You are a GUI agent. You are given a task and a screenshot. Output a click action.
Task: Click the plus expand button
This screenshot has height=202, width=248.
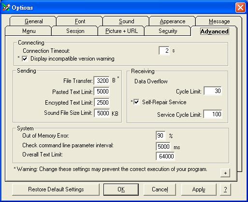click(x=225, y=173)
